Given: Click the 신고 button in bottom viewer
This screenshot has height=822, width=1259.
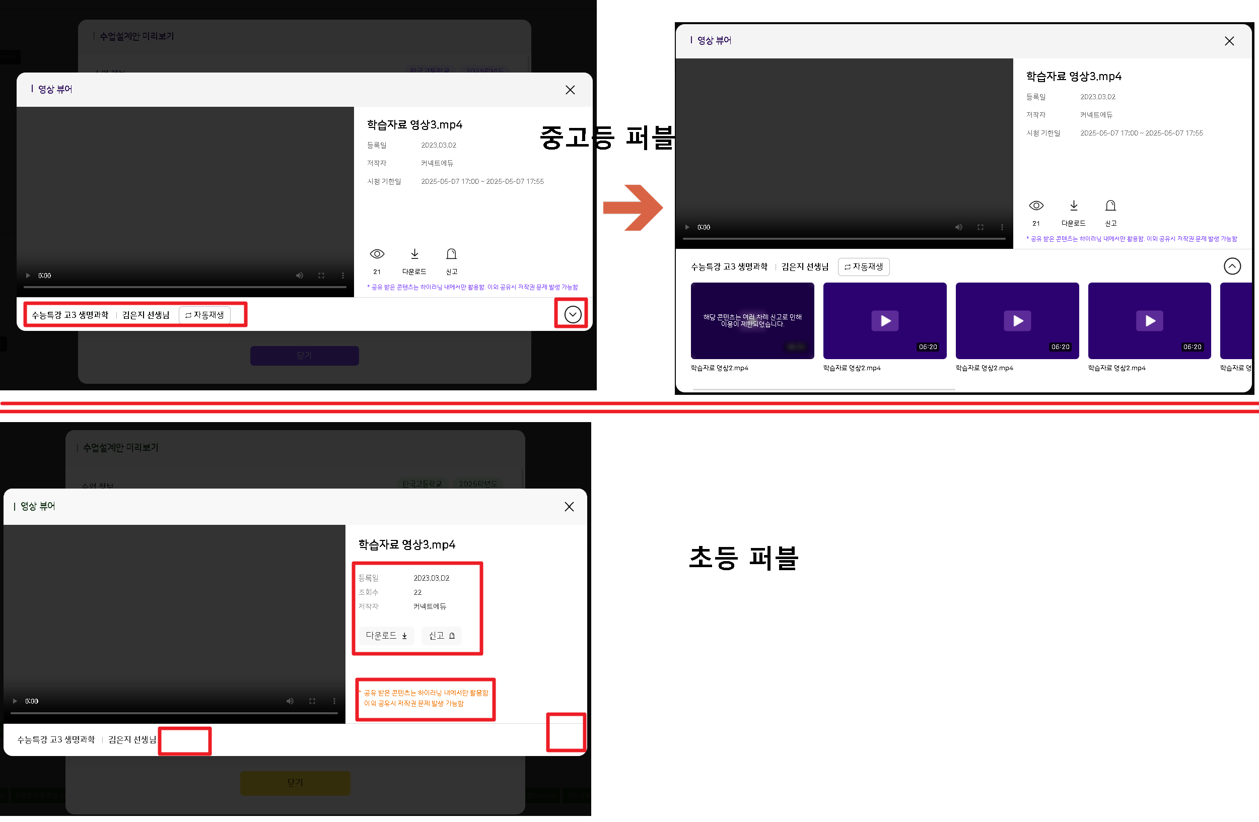Looking at the screenshot, I should coord(441,636).
